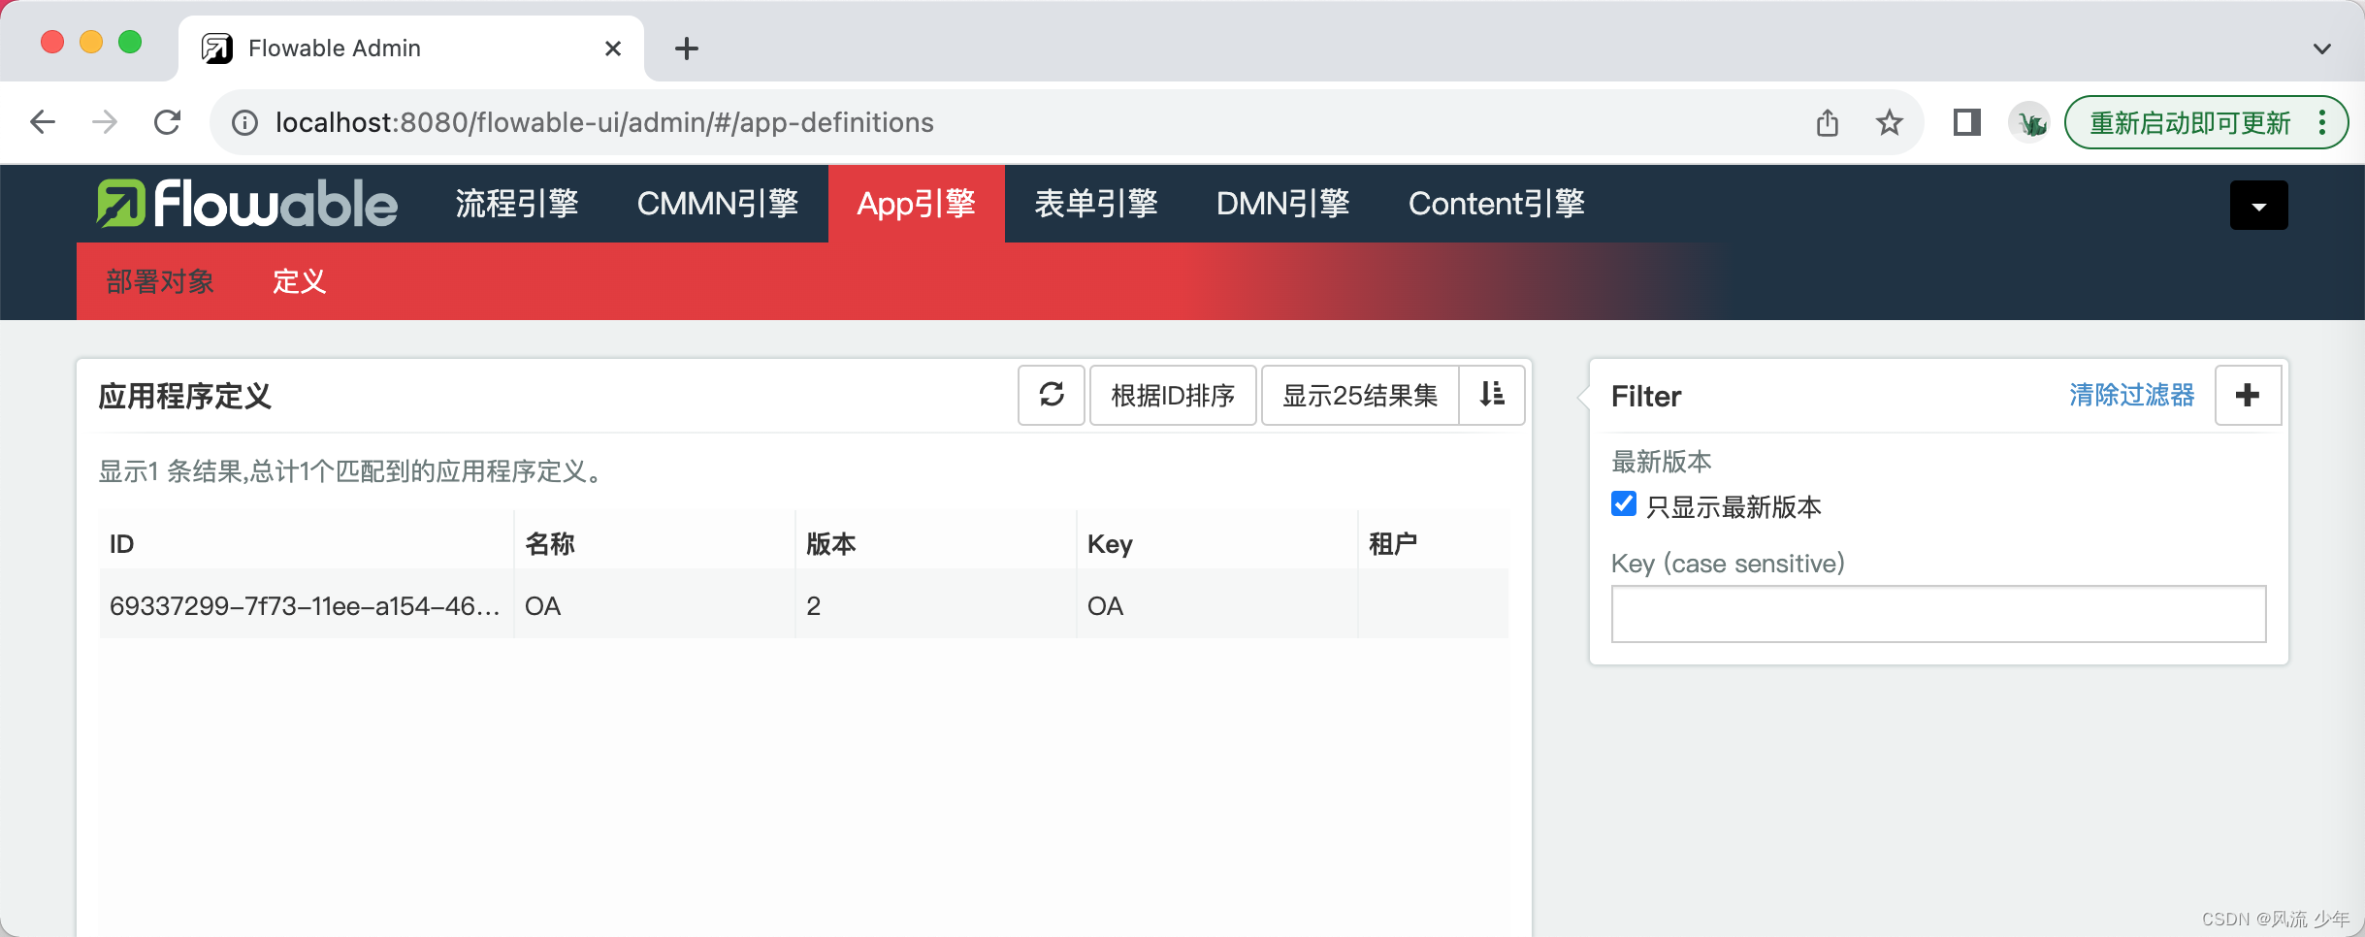Open browser profile avatar
This screenshot has width=2365, height=937.
point(2030,122)
